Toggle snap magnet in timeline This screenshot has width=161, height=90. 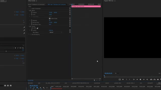point(34,88)
